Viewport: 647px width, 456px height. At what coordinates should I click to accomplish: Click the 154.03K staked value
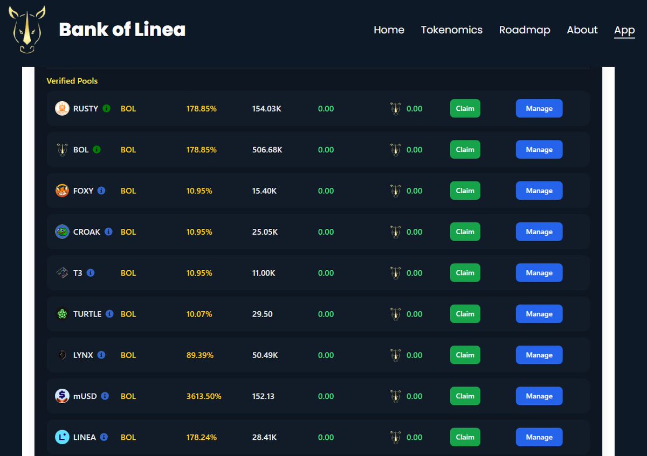[x=267, y=108]
